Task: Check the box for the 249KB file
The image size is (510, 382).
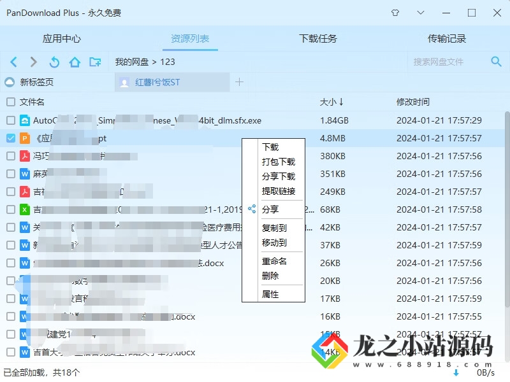Action: pyautogui.click(x=11, y=192)
